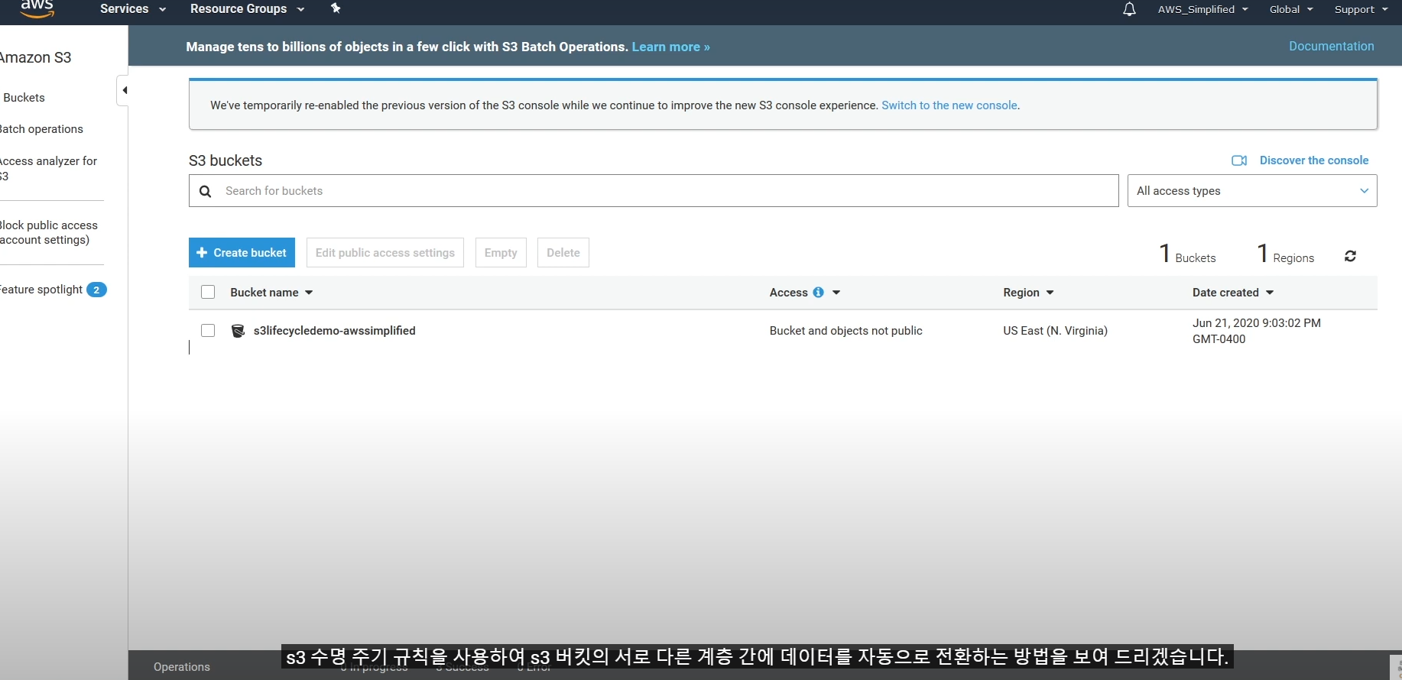Open the Resource Groups dropdown
This screenshot has width=1402, height=680.
tap(247, 9)
